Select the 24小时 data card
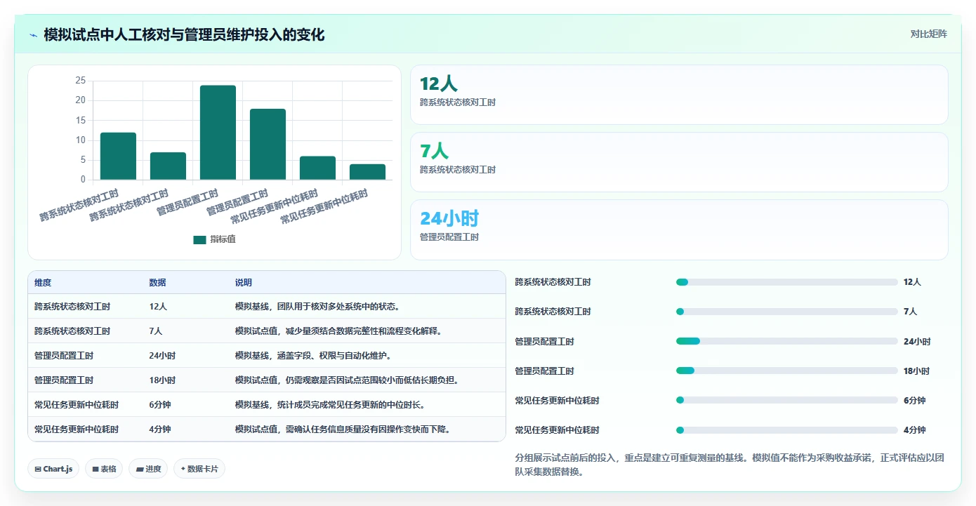This screenshot has width=976, height=506. click(x=679, y=229)
